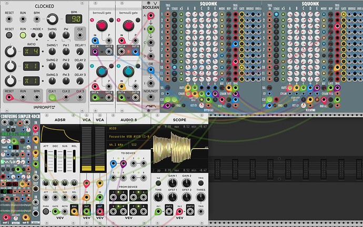The width and height of the screenshot is (363, 227).
Task: Click the MODE minus button on Clocked
Action: coord(33,35)
